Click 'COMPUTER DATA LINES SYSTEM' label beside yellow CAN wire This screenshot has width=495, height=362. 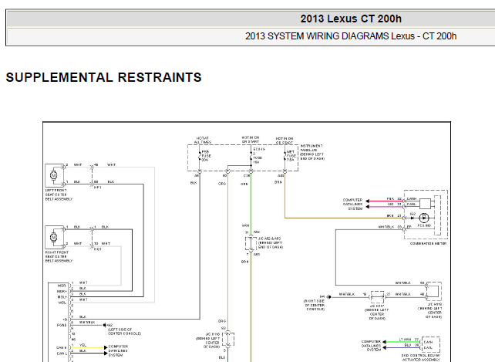[x=119, y=351]
